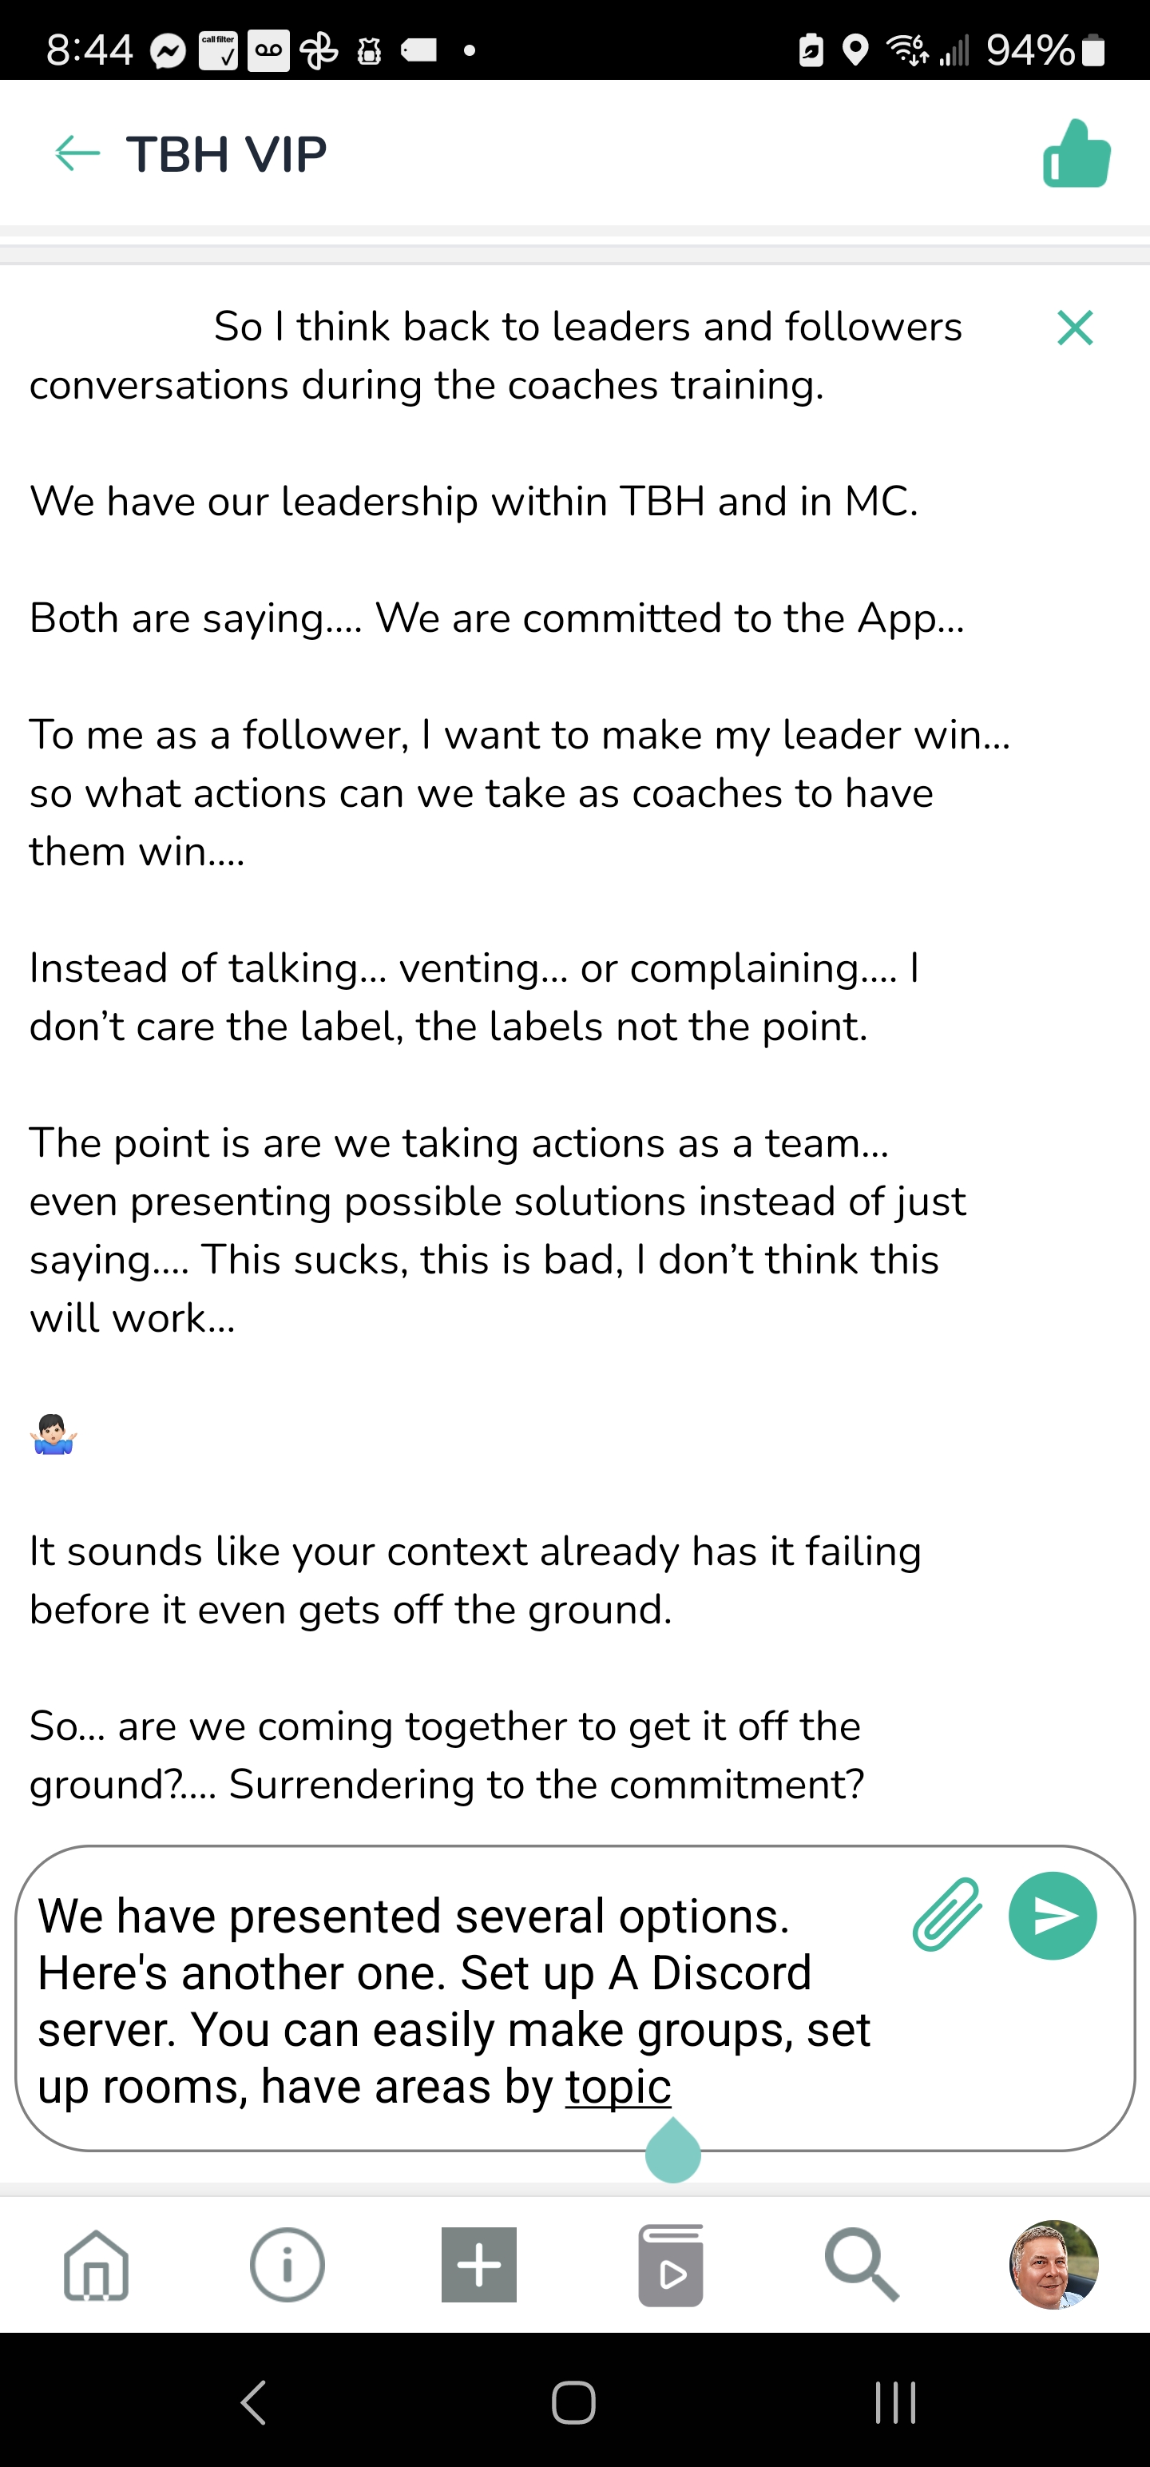Send the message with the green arrow
Screen dimensions: 1150x2467
(1053, 1916)
